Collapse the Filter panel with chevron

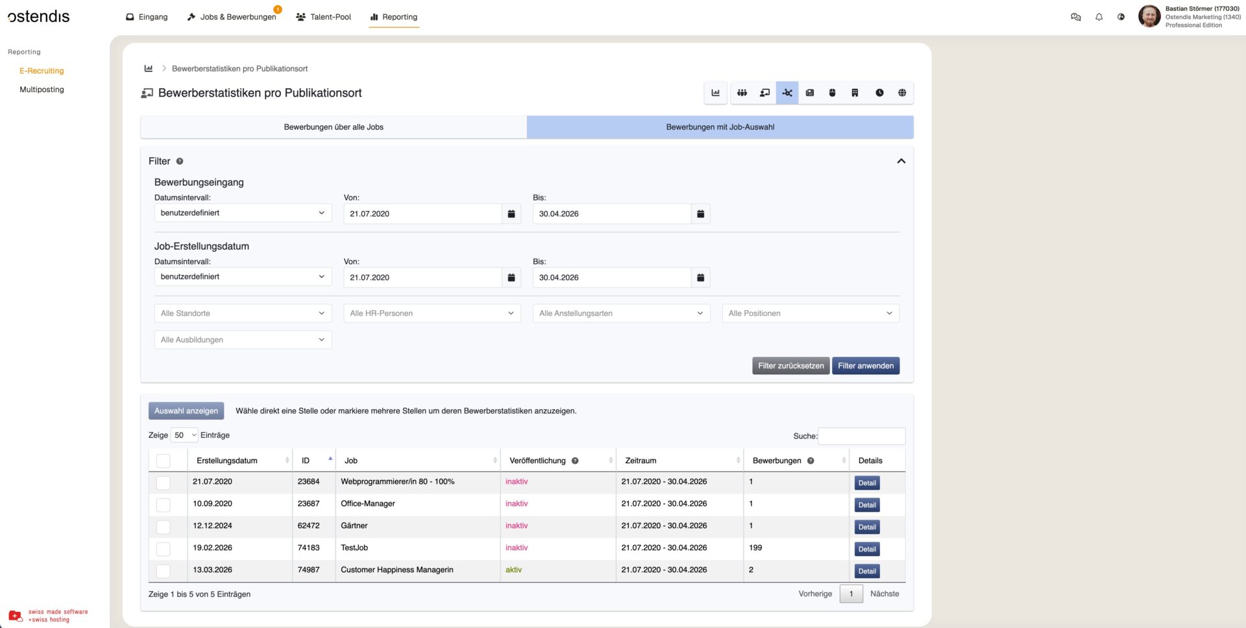click(x=901, y=161)
